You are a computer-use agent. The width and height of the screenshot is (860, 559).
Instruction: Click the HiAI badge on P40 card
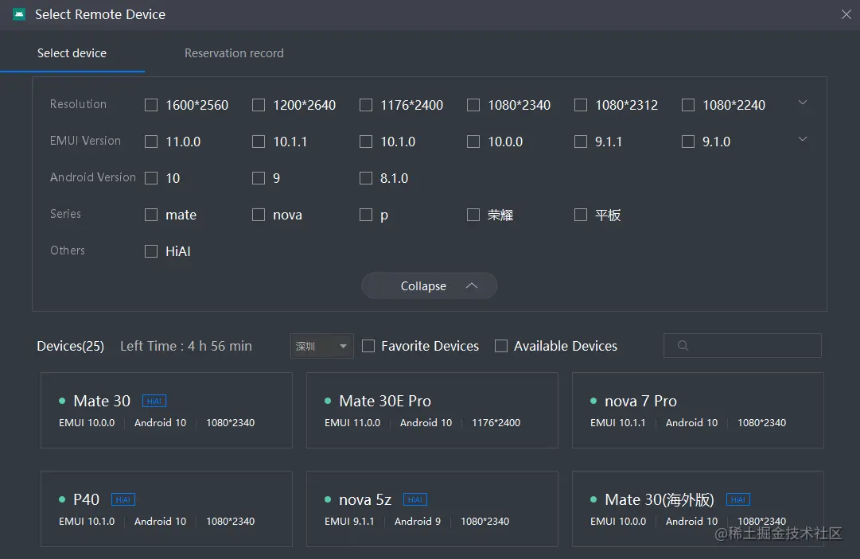123,500
